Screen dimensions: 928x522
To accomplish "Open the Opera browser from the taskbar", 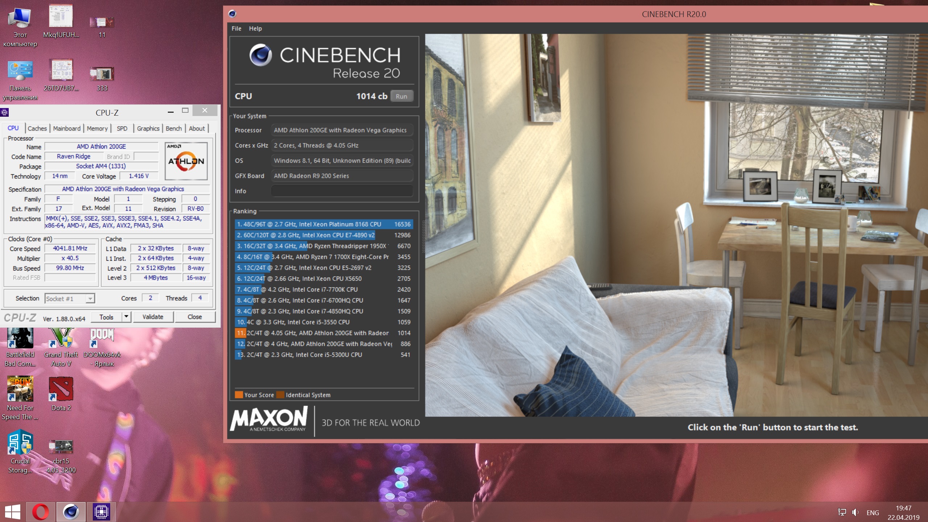I will pos(41,512).
